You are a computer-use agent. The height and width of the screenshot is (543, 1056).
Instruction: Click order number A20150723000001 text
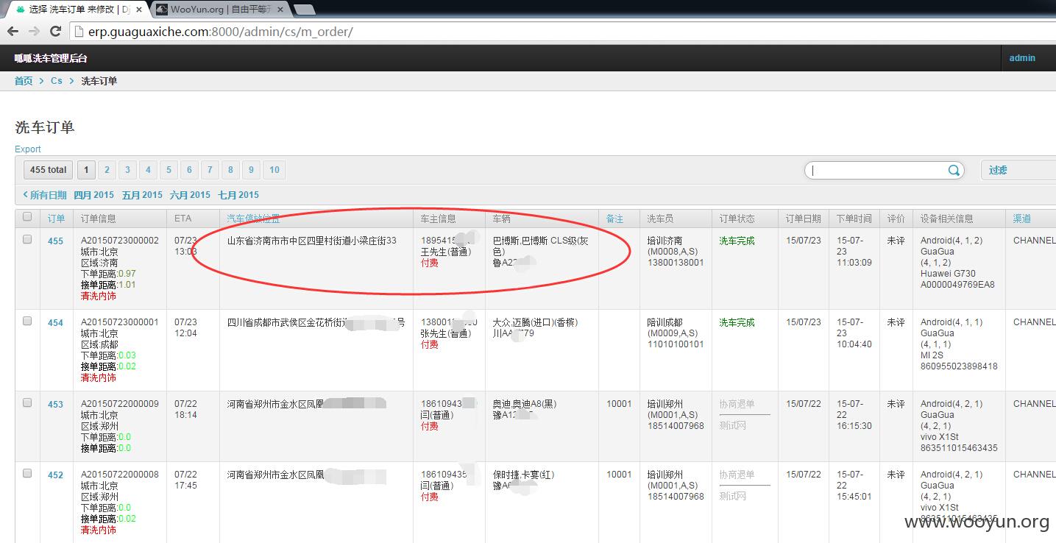pos(119,322)
